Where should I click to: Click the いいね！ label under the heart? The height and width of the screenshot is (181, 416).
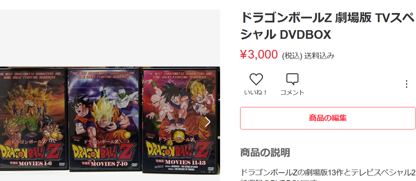click(256, 92)
